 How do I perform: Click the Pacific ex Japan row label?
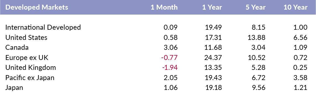[30, 78]
